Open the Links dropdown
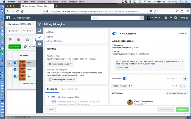Screen dimensions: 191x119 tap(183, 34)
